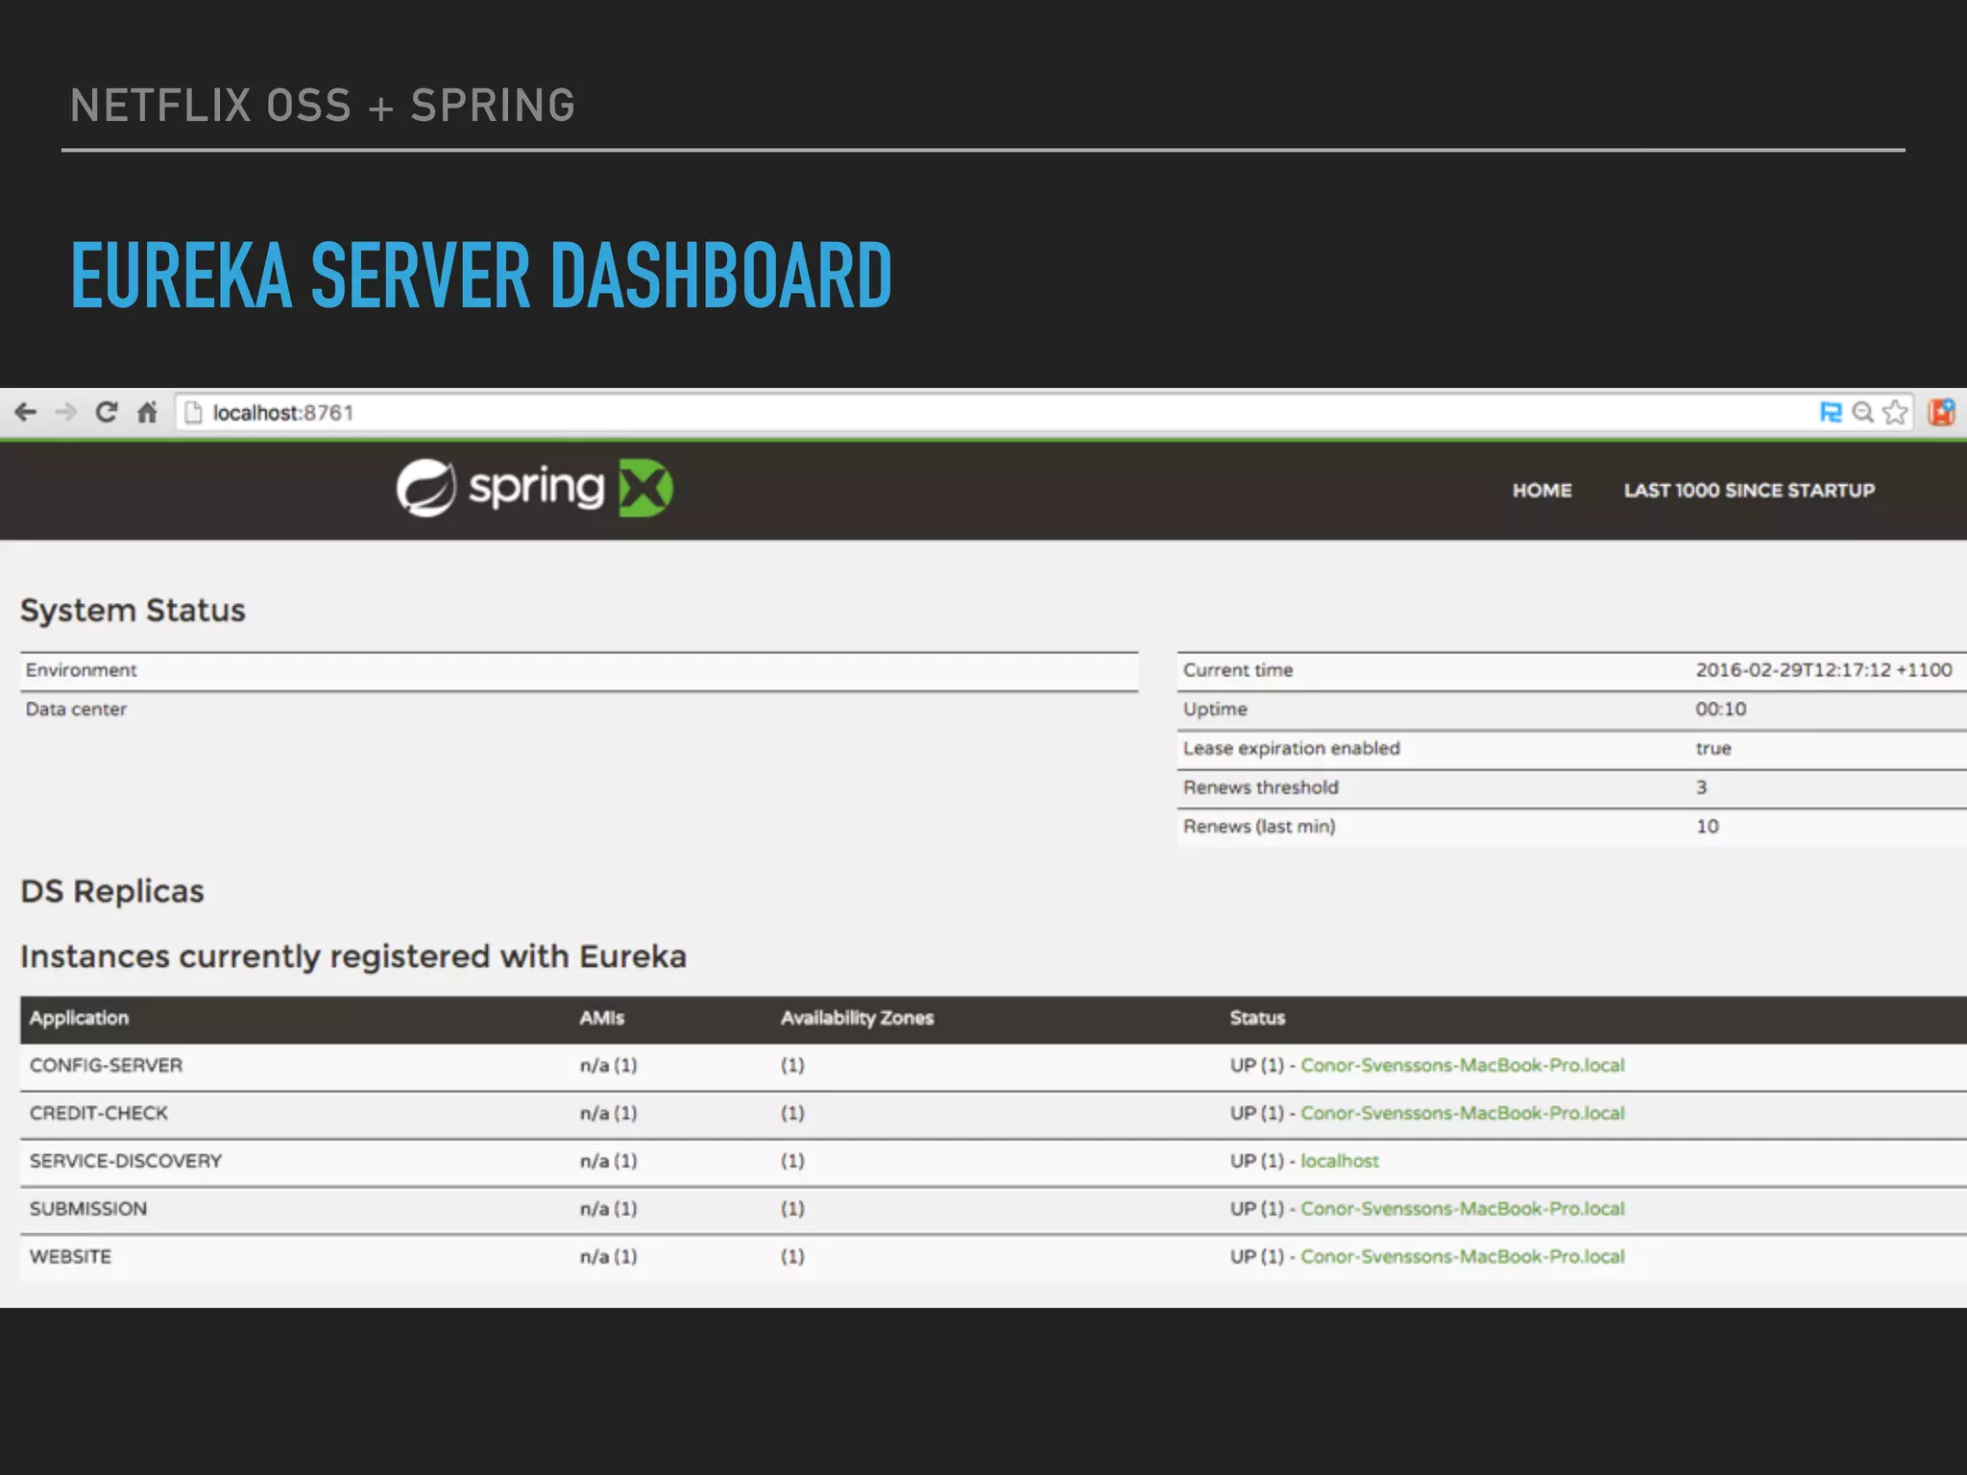The width and height of the screenshot is (1967, 1475).
Task: Reload the page with the refresh icon
Action: pos(107,412)
